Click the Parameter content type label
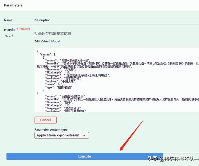Viewport: 199px width, 166px height. click(51, 129)
